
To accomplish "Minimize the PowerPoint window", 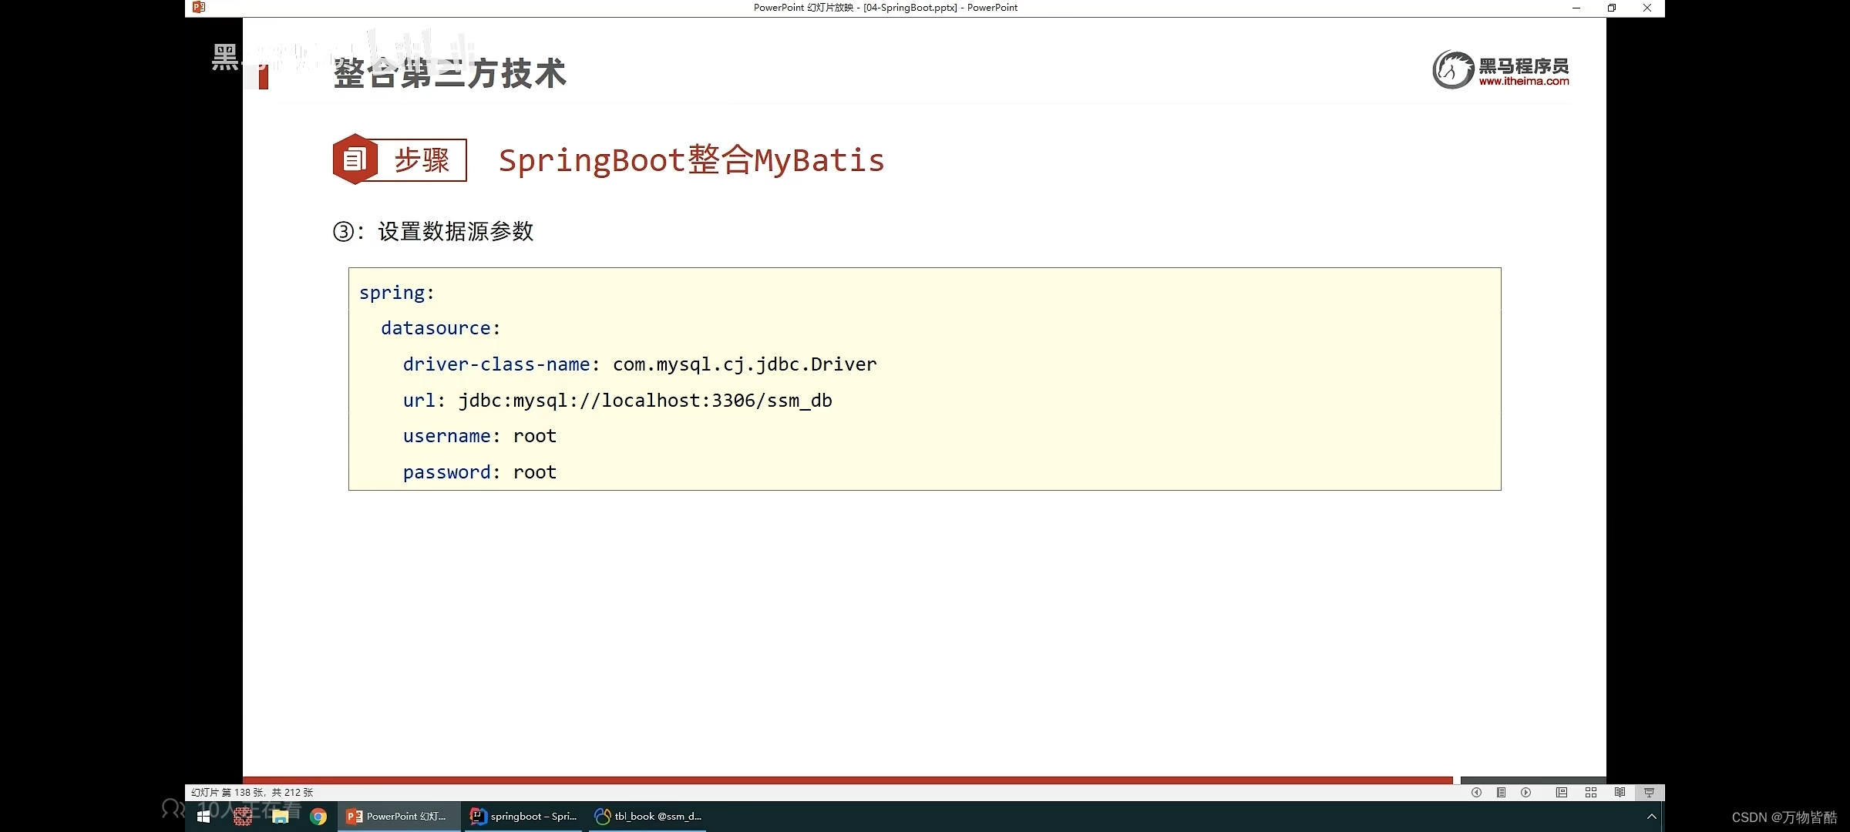I will pyautogui.click(x=1576, y=8).
